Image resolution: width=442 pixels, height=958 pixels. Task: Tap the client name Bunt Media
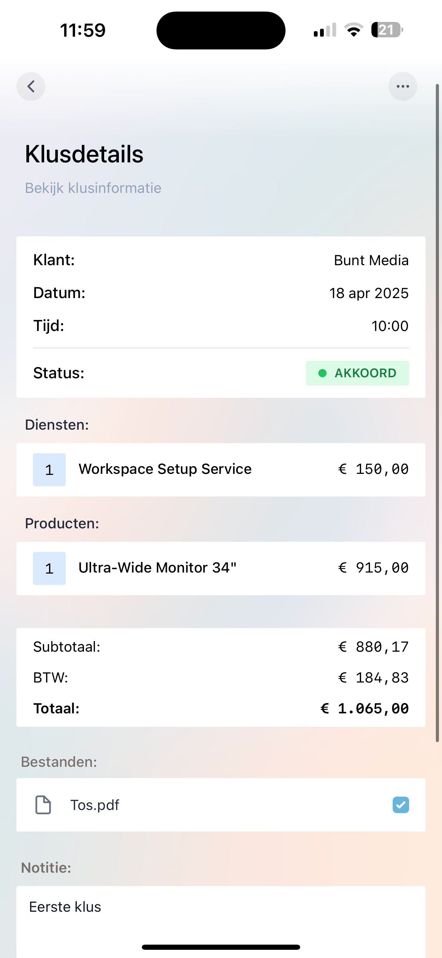[x=371, y=260]
